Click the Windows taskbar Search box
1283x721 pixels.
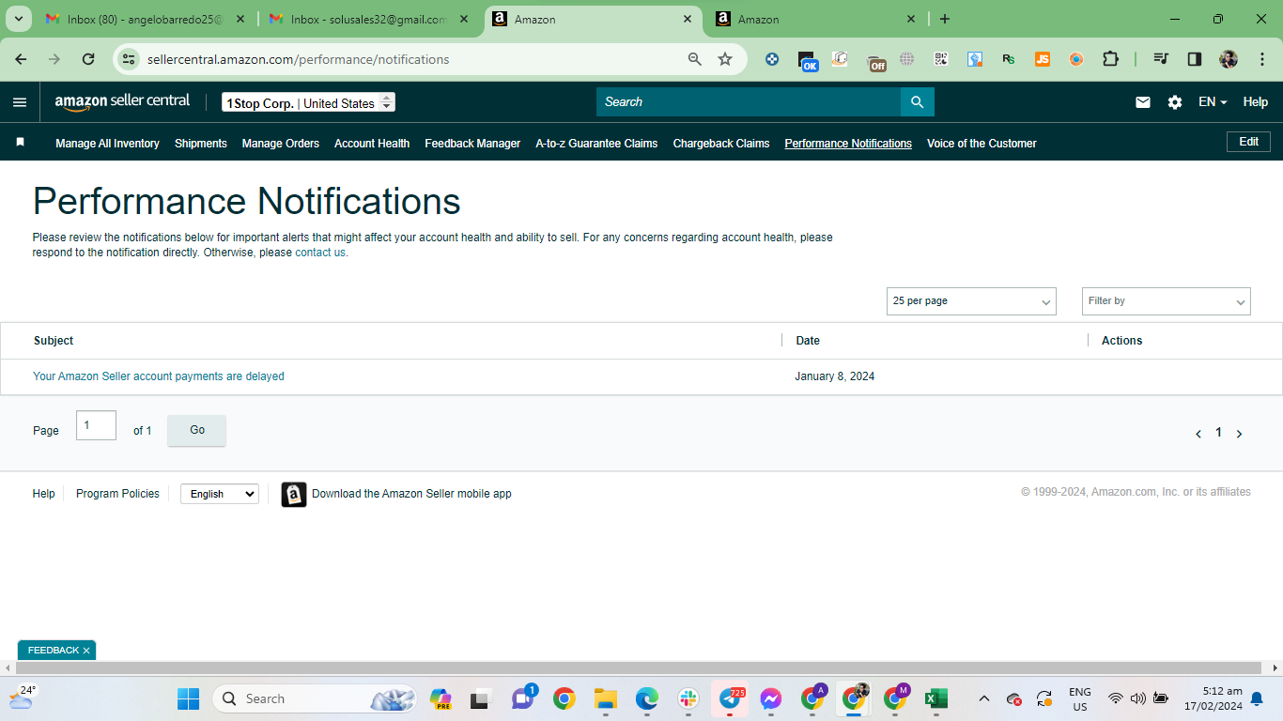(315, 698)
